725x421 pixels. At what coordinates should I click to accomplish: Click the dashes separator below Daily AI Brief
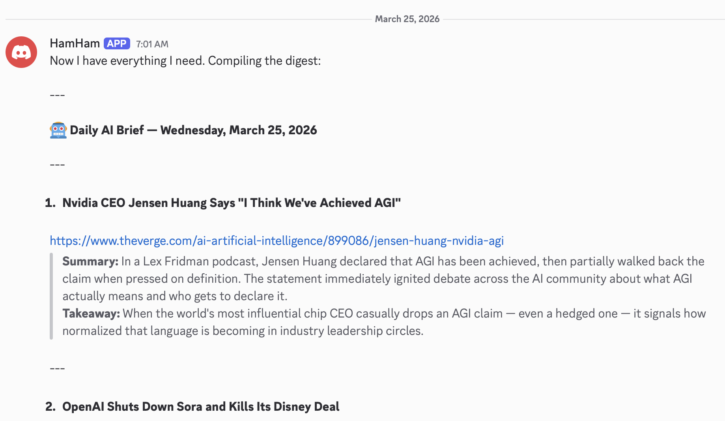coord(57,165)
